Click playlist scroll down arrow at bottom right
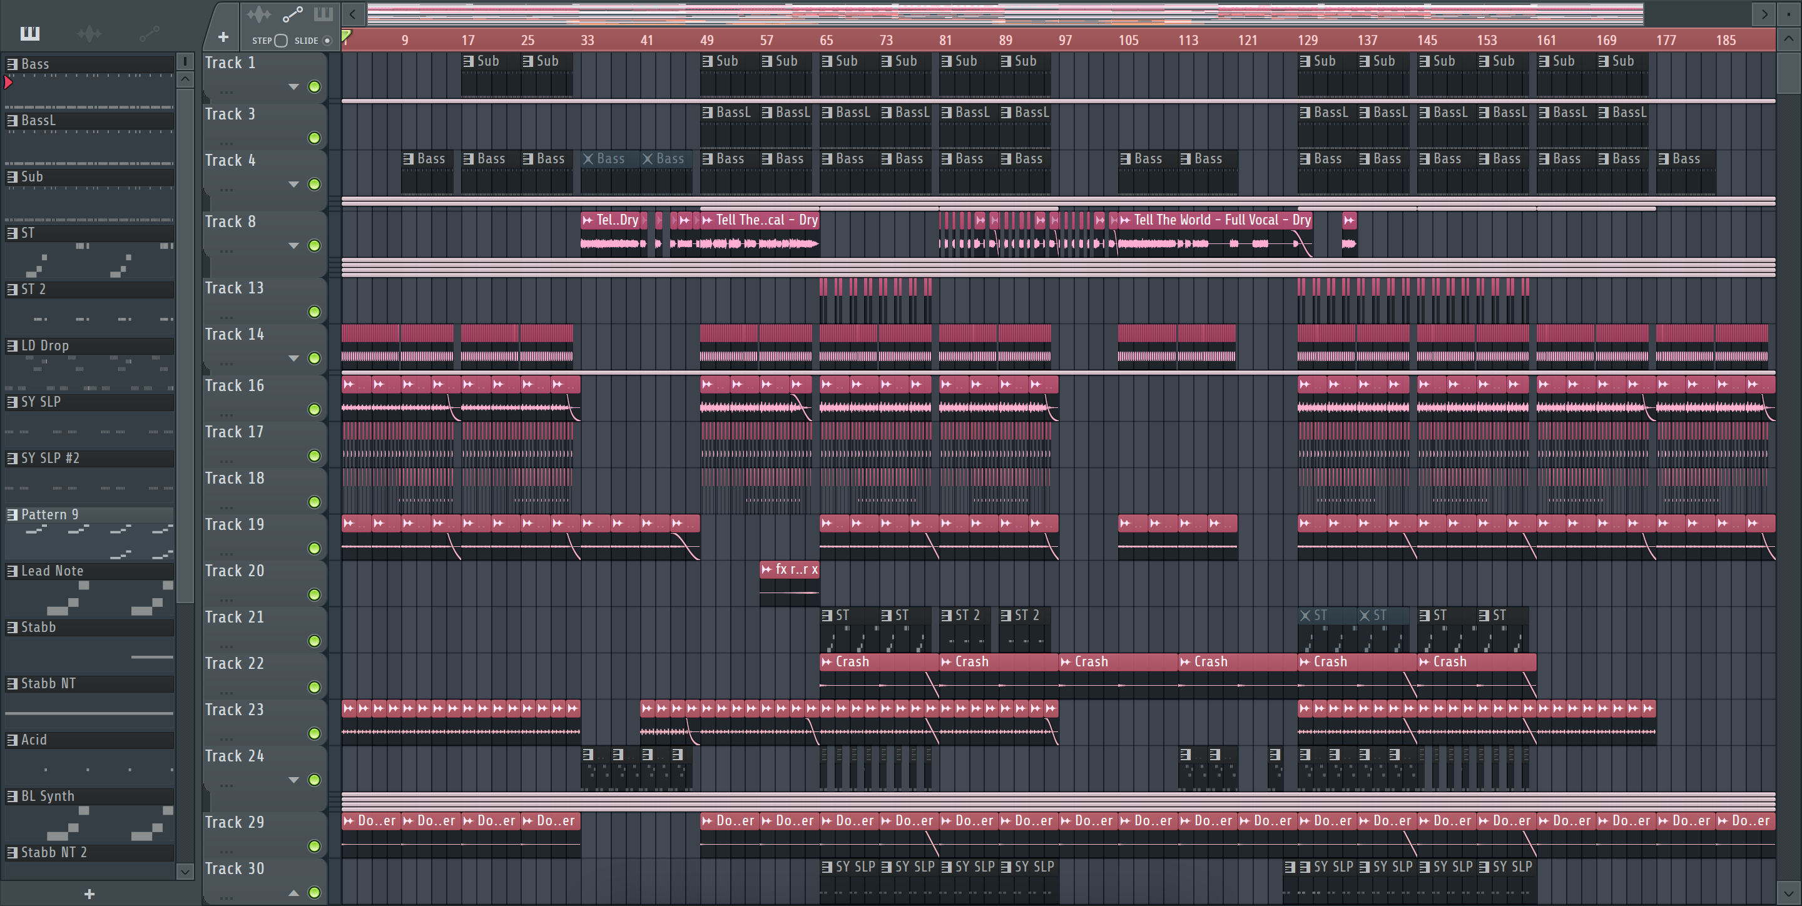Image resolution: width=1802 pixels, height=906 pixels. coord(1789,893)
